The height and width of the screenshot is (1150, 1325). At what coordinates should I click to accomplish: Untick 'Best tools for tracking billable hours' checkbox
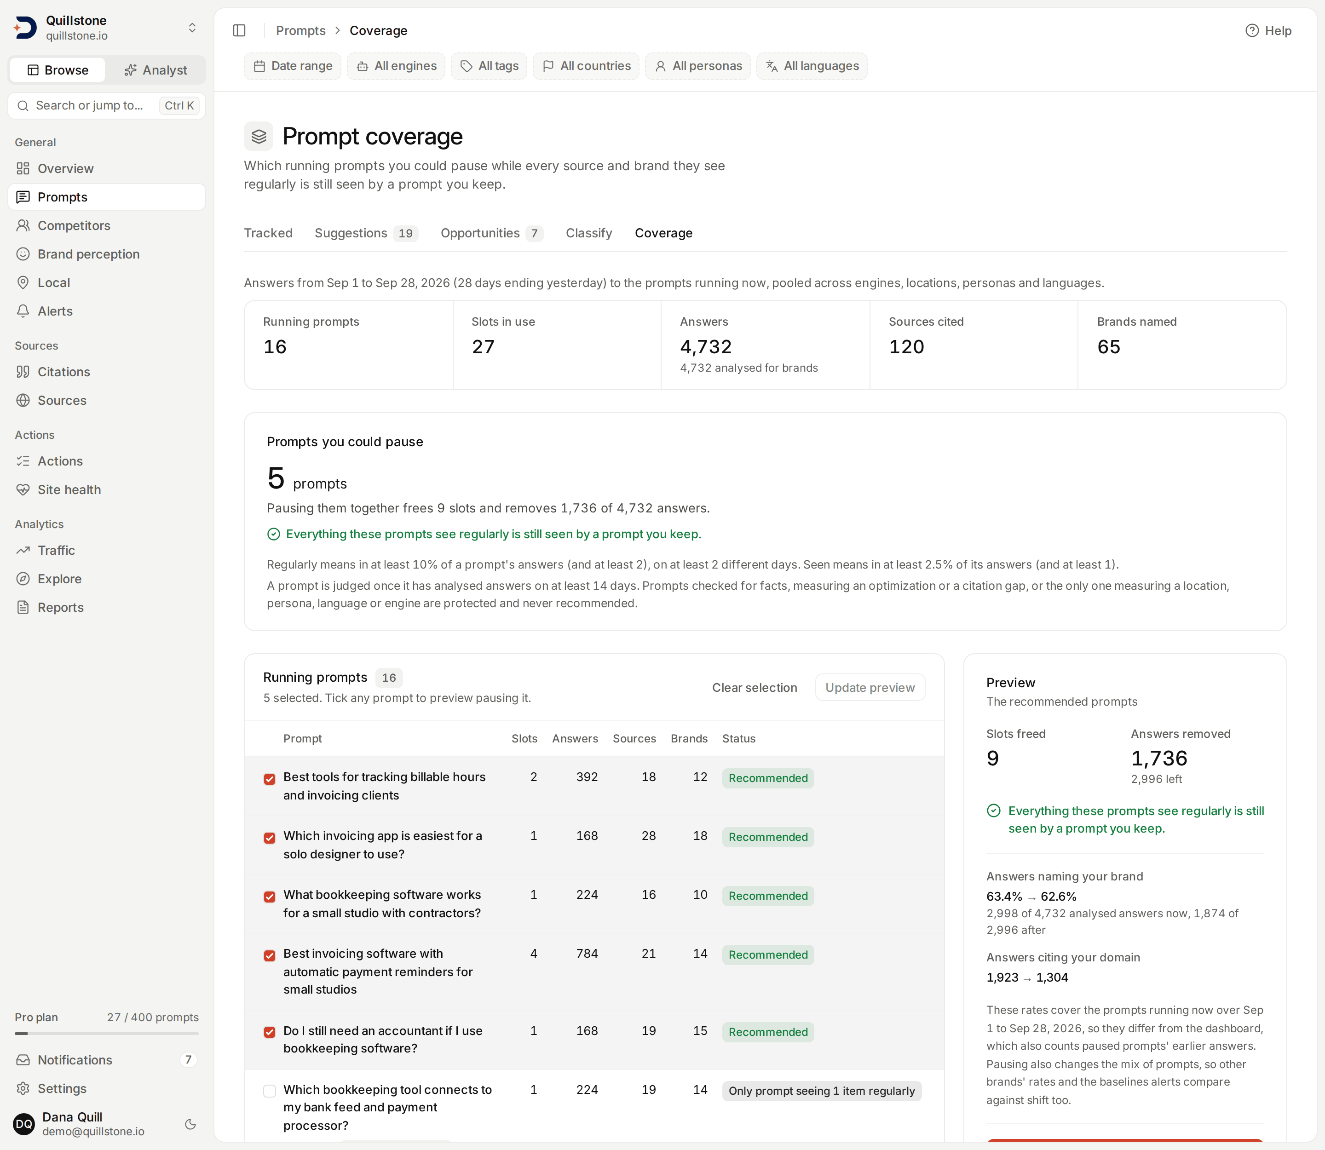[x=270, y=779]
